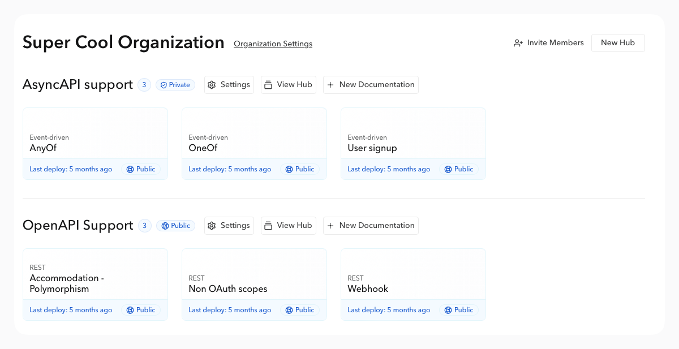
Task: Click the gear icon for AsyncAPI support
Action: pos(212,85)
